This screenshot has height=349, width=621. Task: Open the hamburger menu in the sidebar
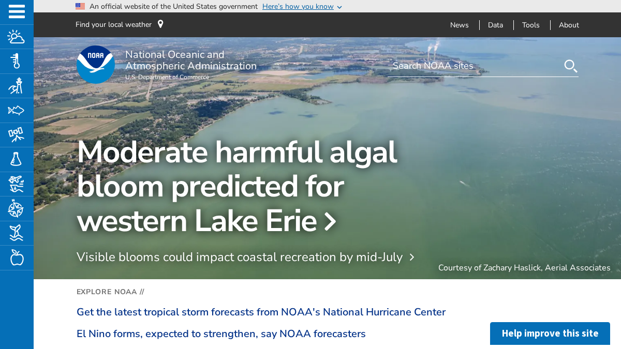coord(17,11)
